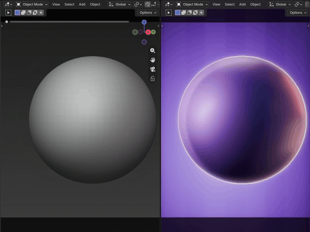
Task: Open Global orientation dropdown in right viewport
Action: [280, 4]
